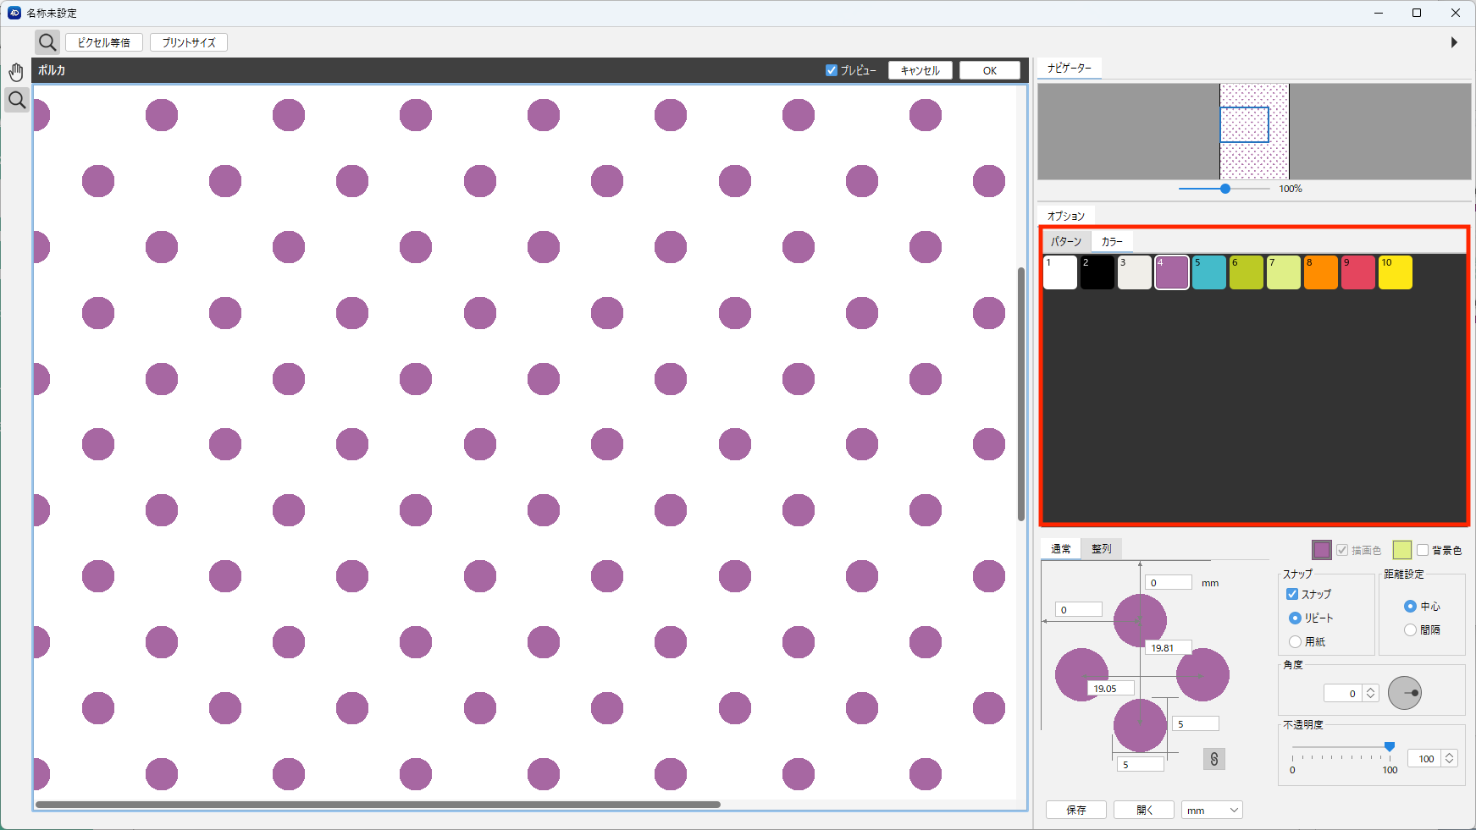The image size is (1476, 830).
Task: Select the zoom tool in left sidebar
Action: [x=16, y=101]
